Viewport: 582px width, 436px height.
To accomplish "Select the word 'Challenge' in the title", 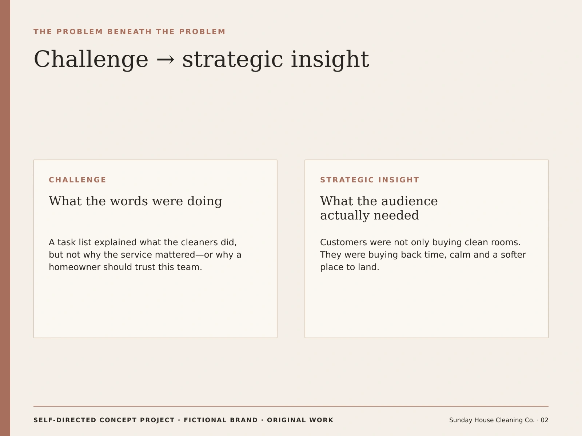I will [x=91, y=60].
